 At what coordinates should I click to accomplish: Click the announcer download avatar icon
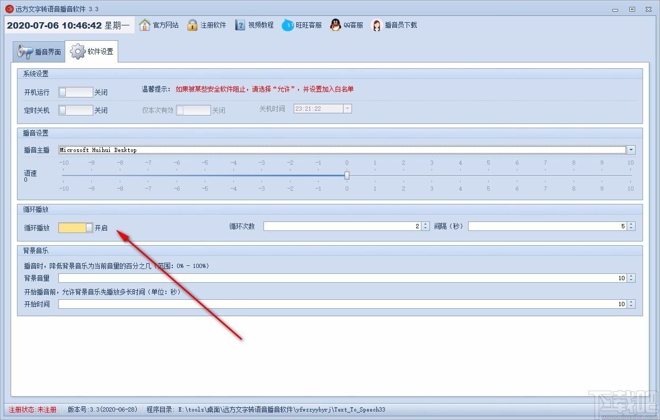376,25
